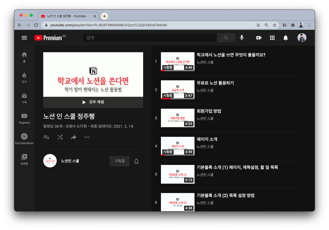Play all with 모두 재생 button
This screenshot has width=329, height=230.
point(93,102)
